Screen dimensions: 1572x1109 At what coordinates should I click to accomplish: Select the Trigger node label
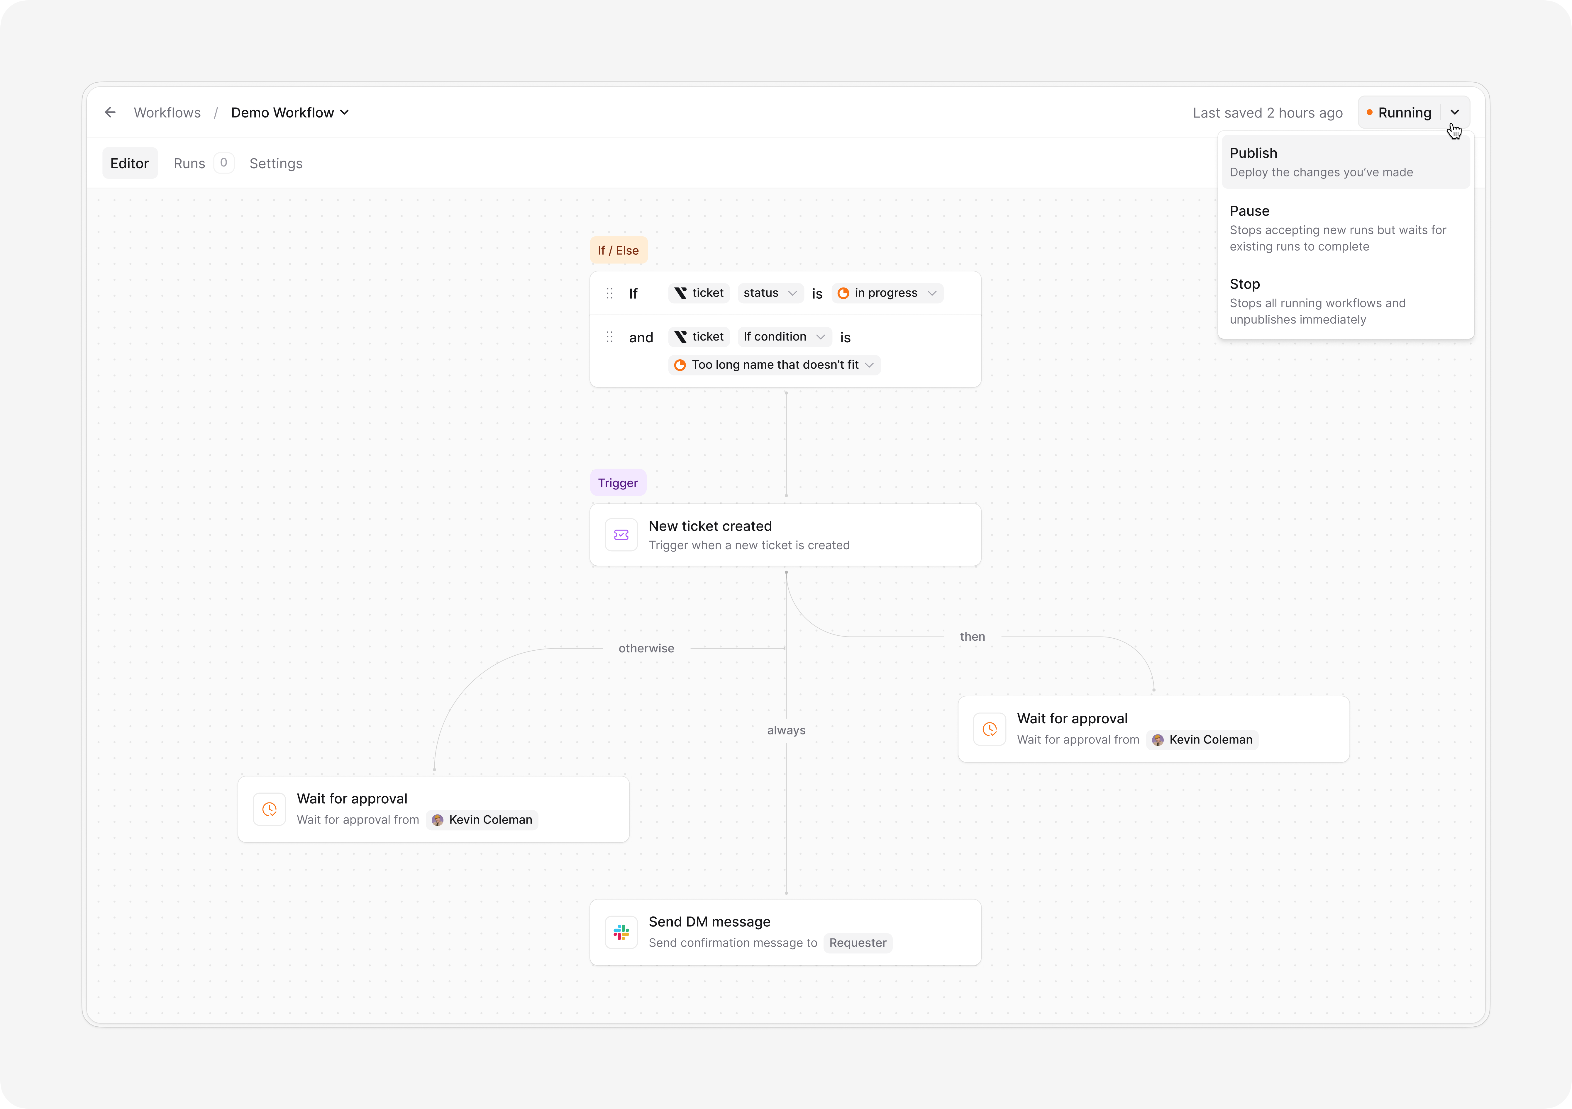click(618, 483)
